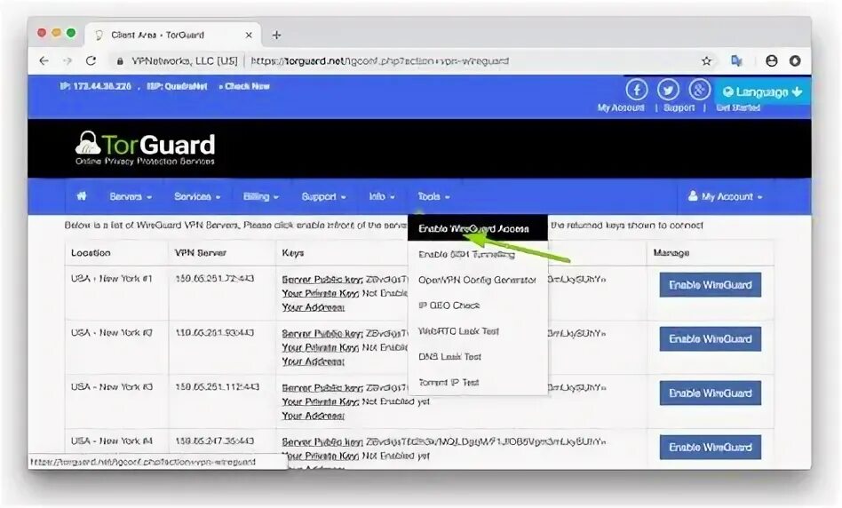Close the Client Area TorGuard tab
This screenshot has height=508, width=842.
[x=249, y=35]
